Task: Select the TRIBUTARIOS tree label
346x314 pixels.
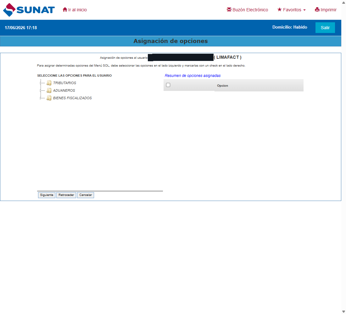Action: (65, 83)
